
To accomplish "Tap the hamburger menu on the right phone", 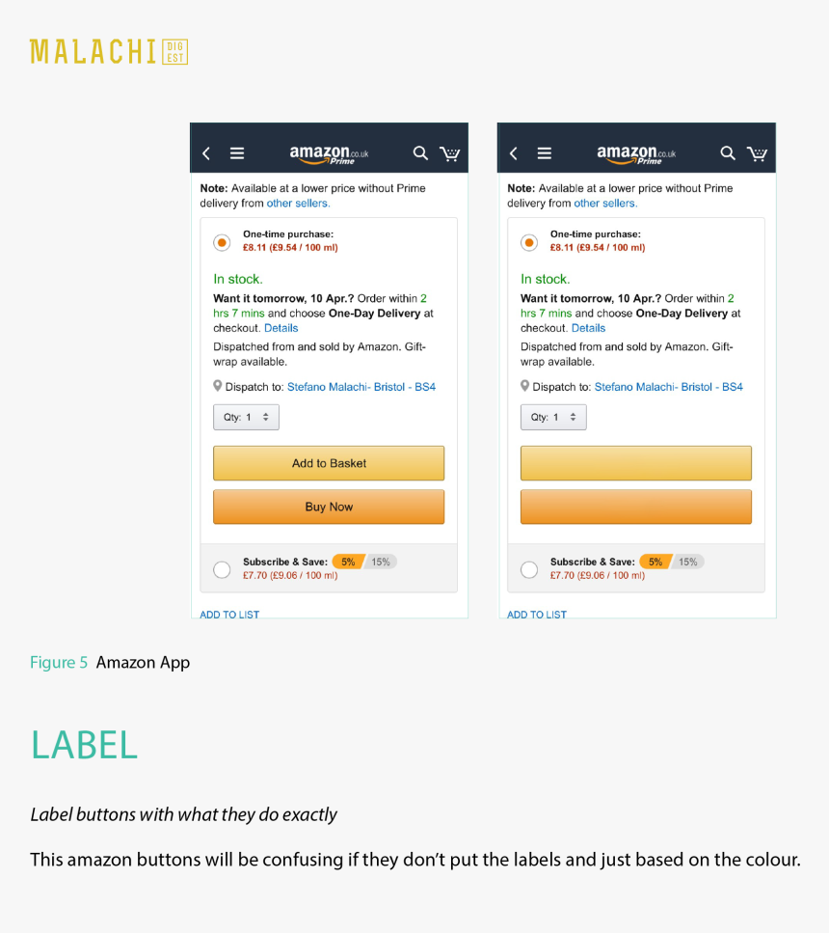I will pyautogui.click(x=545, y=152).
